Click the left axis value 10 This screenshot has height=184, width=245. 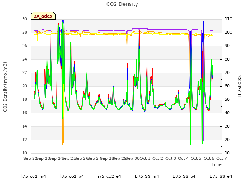pyautogui.click(x=24, y=153)
